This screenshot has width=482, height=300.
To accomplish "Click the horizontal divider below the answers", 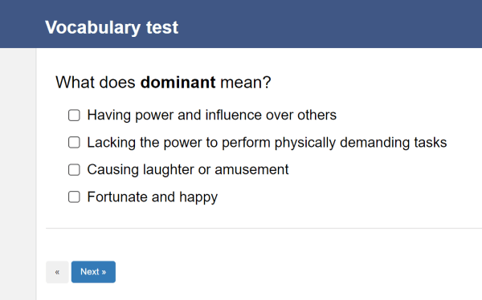I will [x=263, y=228].
